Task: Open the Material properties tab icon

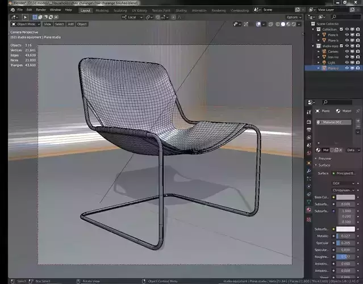Action: (x=309, y=210)
